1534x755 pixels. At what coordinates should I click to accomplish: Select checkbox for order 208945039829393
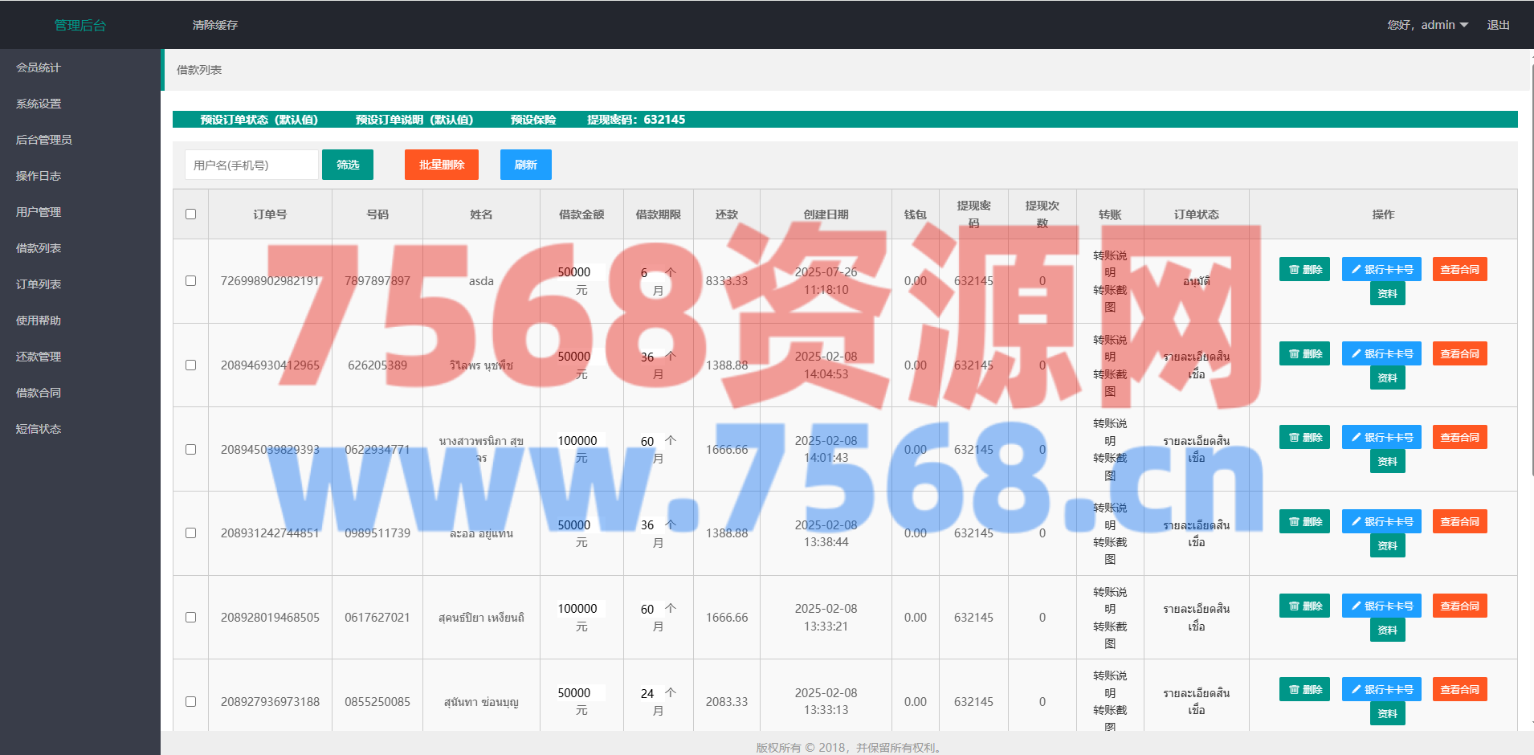pyautogui.click(x=190, y=450)
